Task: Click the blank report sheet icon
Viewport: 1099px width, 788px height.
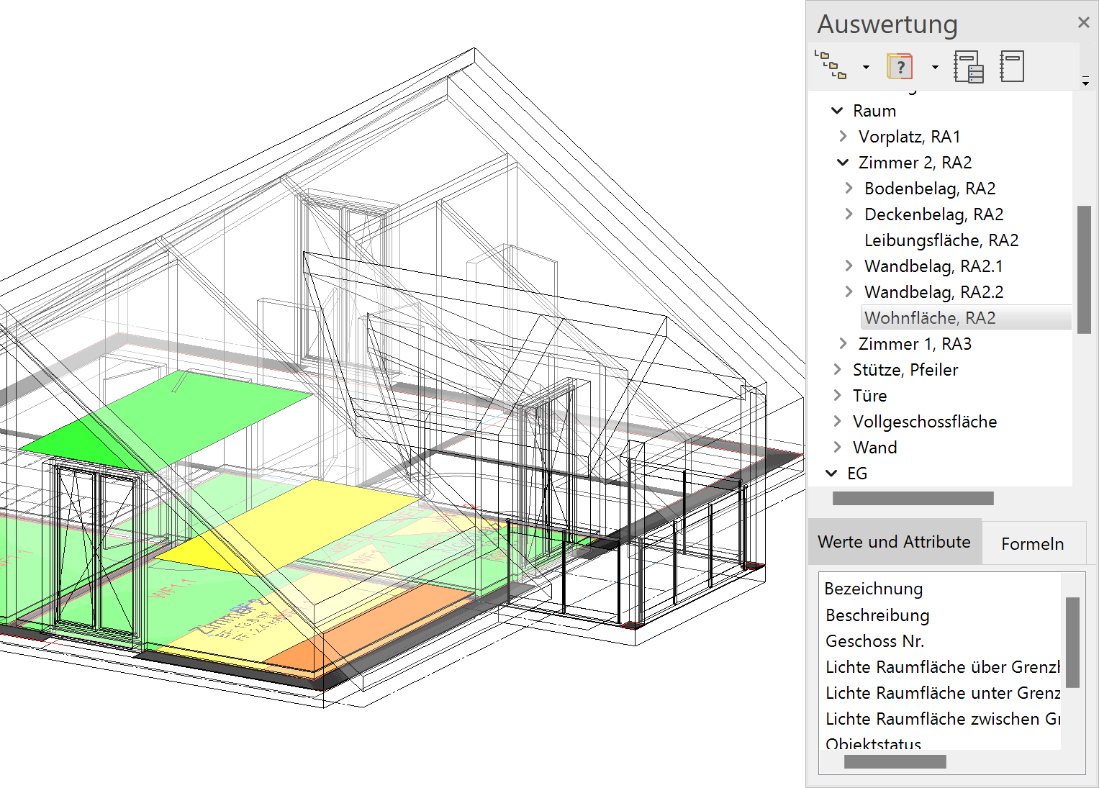Action: 1012,66
